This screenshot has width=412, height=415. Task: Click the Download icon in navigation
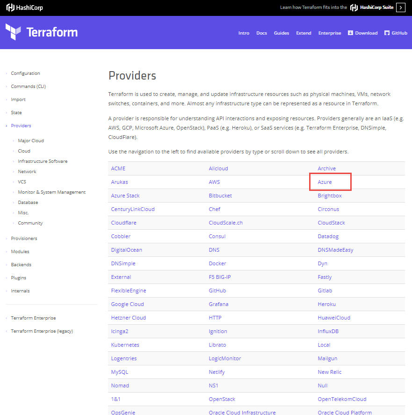[x=350, y=33]
